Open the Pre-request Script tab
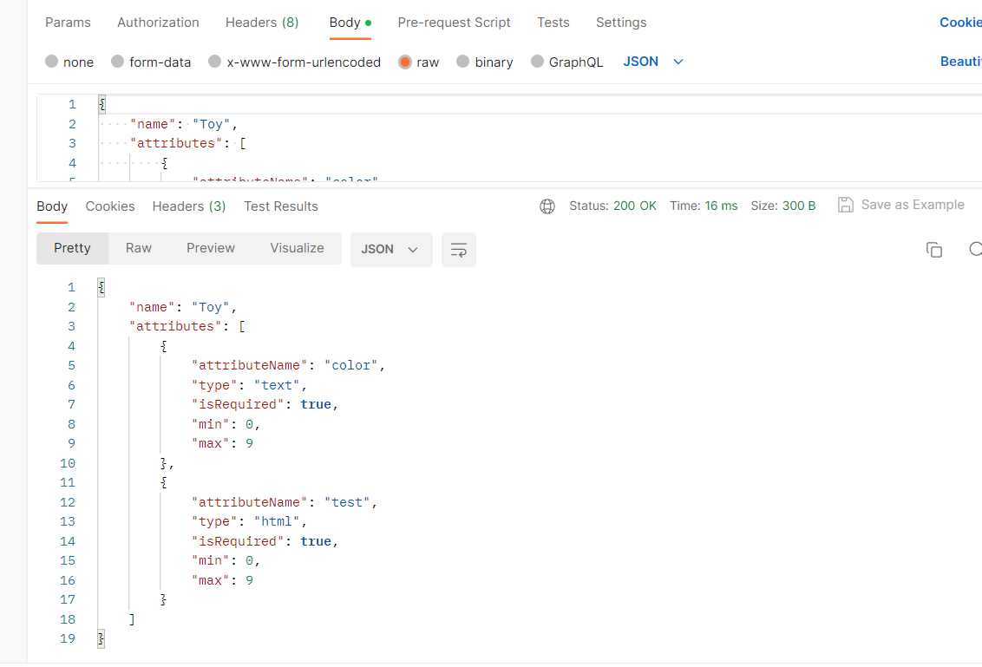The image size is (982, 667). 454,23
